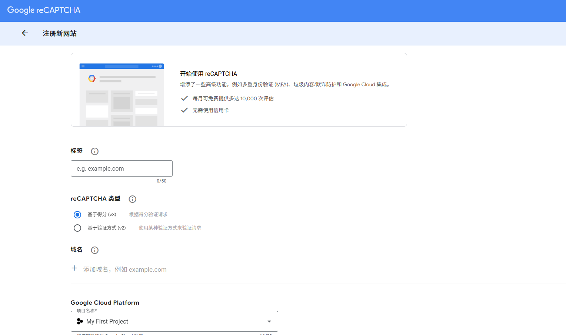Click the plus icon to add a domain
The height and width of the screenshot is (335, 566).
(x=74, y=268)
